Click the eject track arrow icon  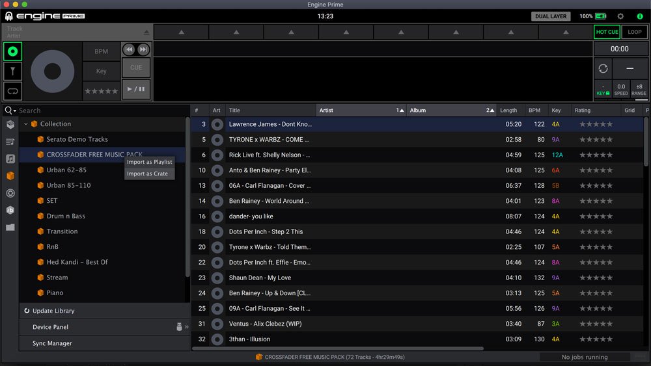(x=146, y=33)
